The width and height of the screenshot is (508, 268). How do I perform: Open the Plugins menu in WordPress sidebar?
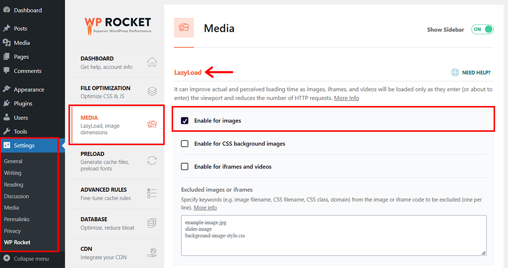point(23,104)
